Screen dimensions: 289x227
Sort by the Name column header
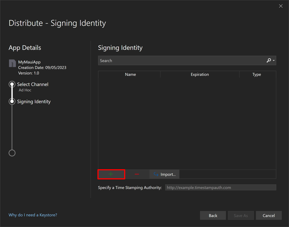[x=130, y=75]
